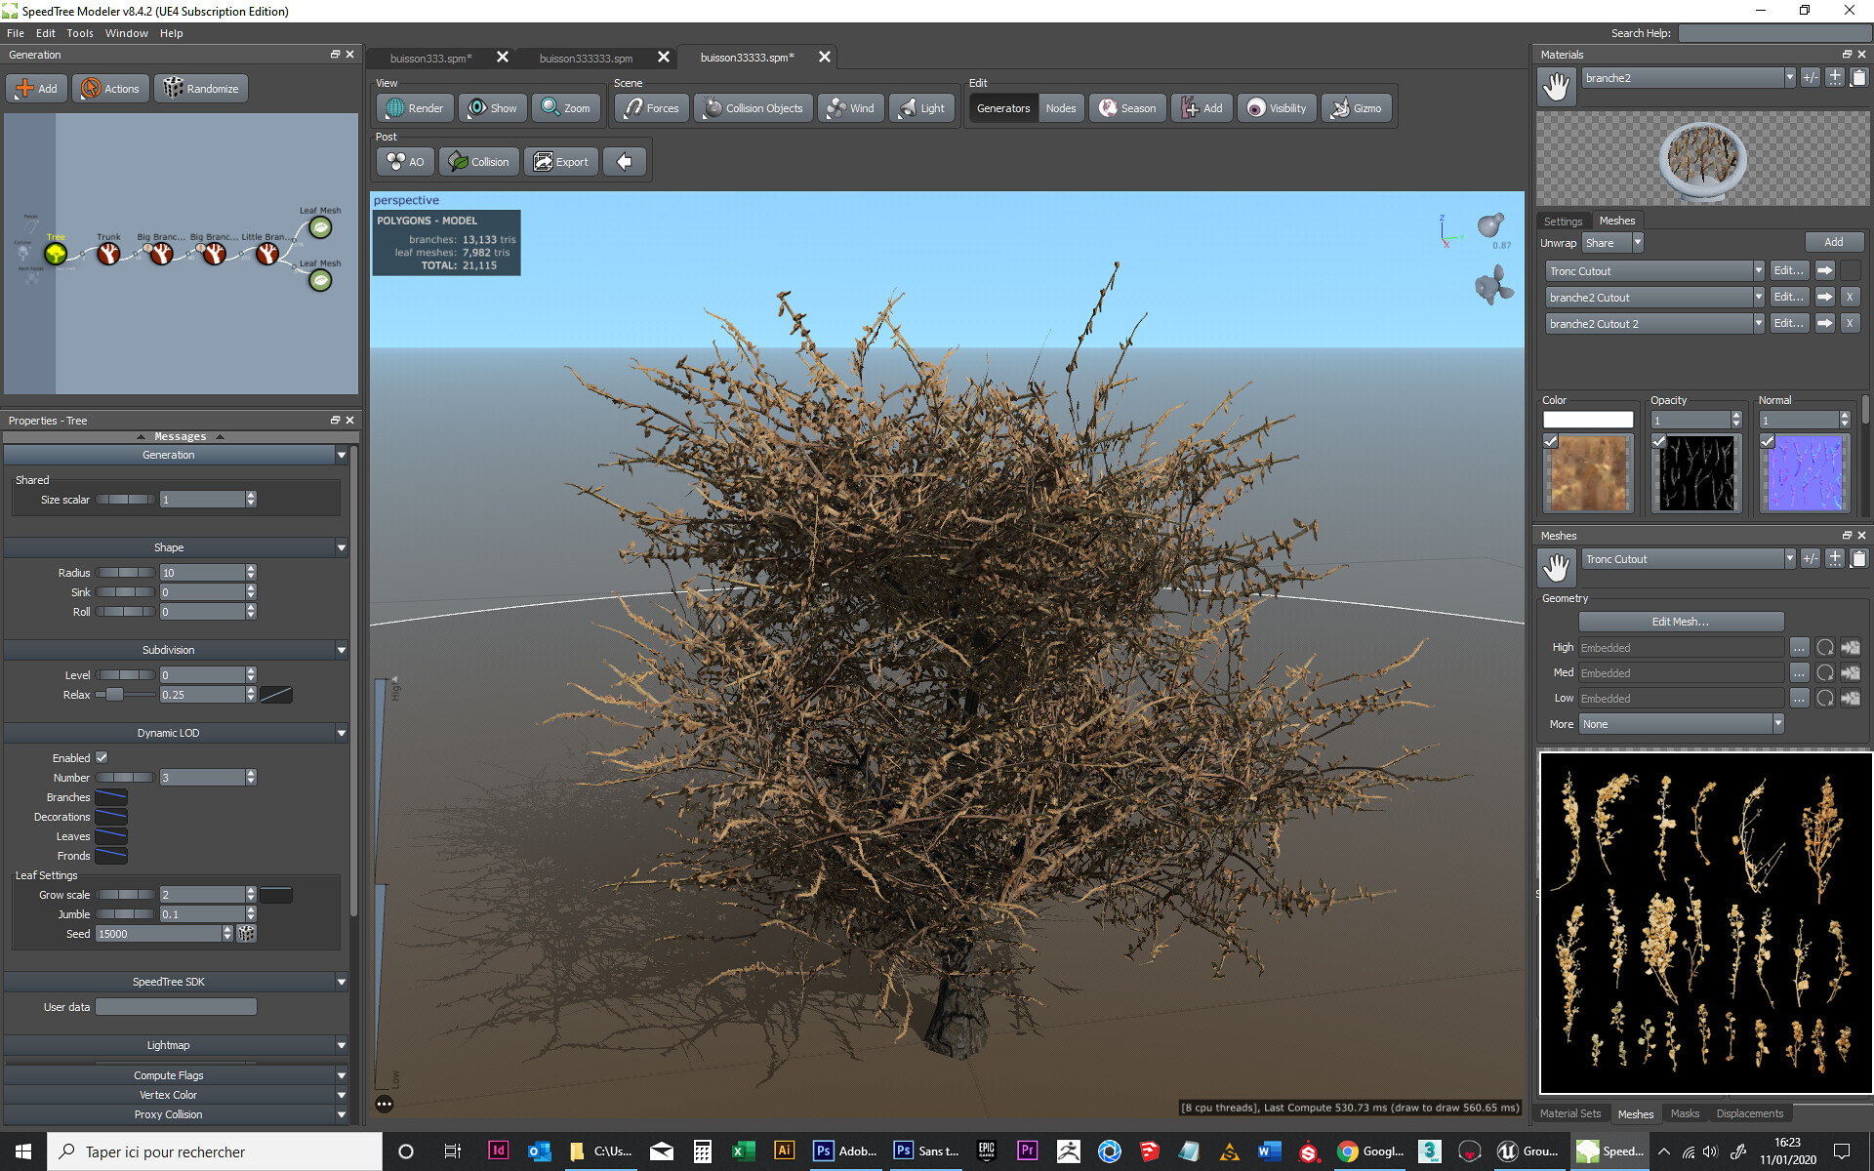Image resolution: width=1874 pixels, height=1171 pixels.
Task: Open the Season tool
Action: click(x=1127, y=107)
